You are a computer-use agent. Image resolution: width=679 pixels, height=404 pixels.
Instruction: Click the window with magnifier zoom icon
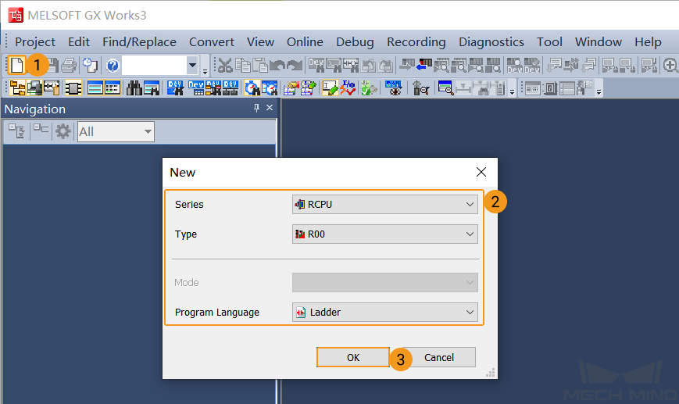(445, 88)
